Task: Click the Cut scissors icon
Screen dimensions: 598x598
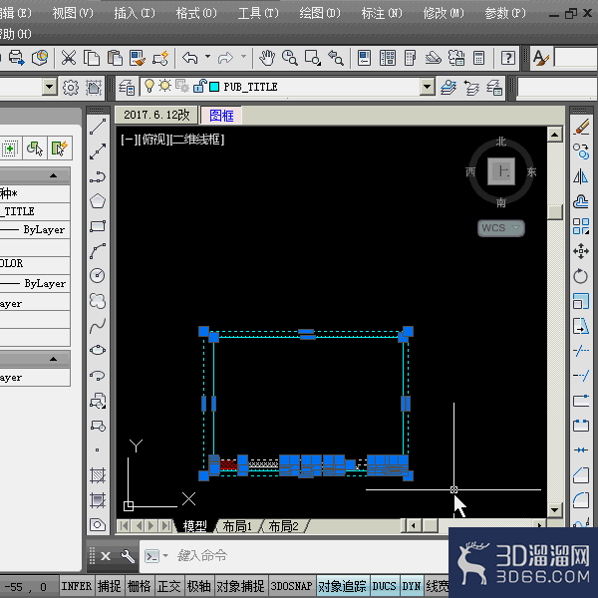Action: tap(69, 58)
